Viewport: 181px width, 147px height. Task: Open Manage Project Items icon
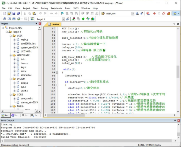pos(74,19)
